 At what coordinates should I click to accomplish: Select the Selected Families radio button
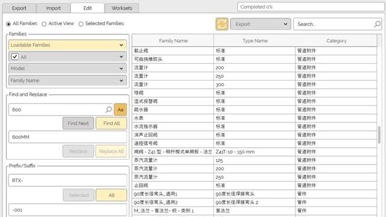[81, 24]
